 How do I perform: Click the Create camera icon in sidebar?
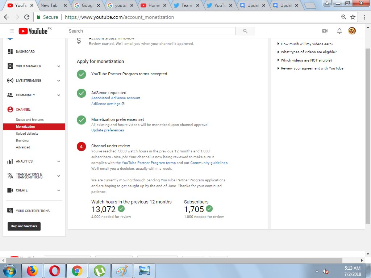point(10,190)
